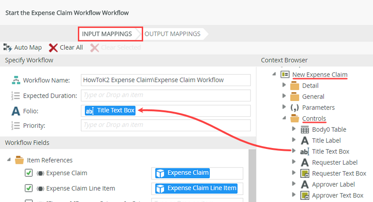Click the Controls folder icon
The width and height of the screenshot is (373, 202).
[295, 118]
